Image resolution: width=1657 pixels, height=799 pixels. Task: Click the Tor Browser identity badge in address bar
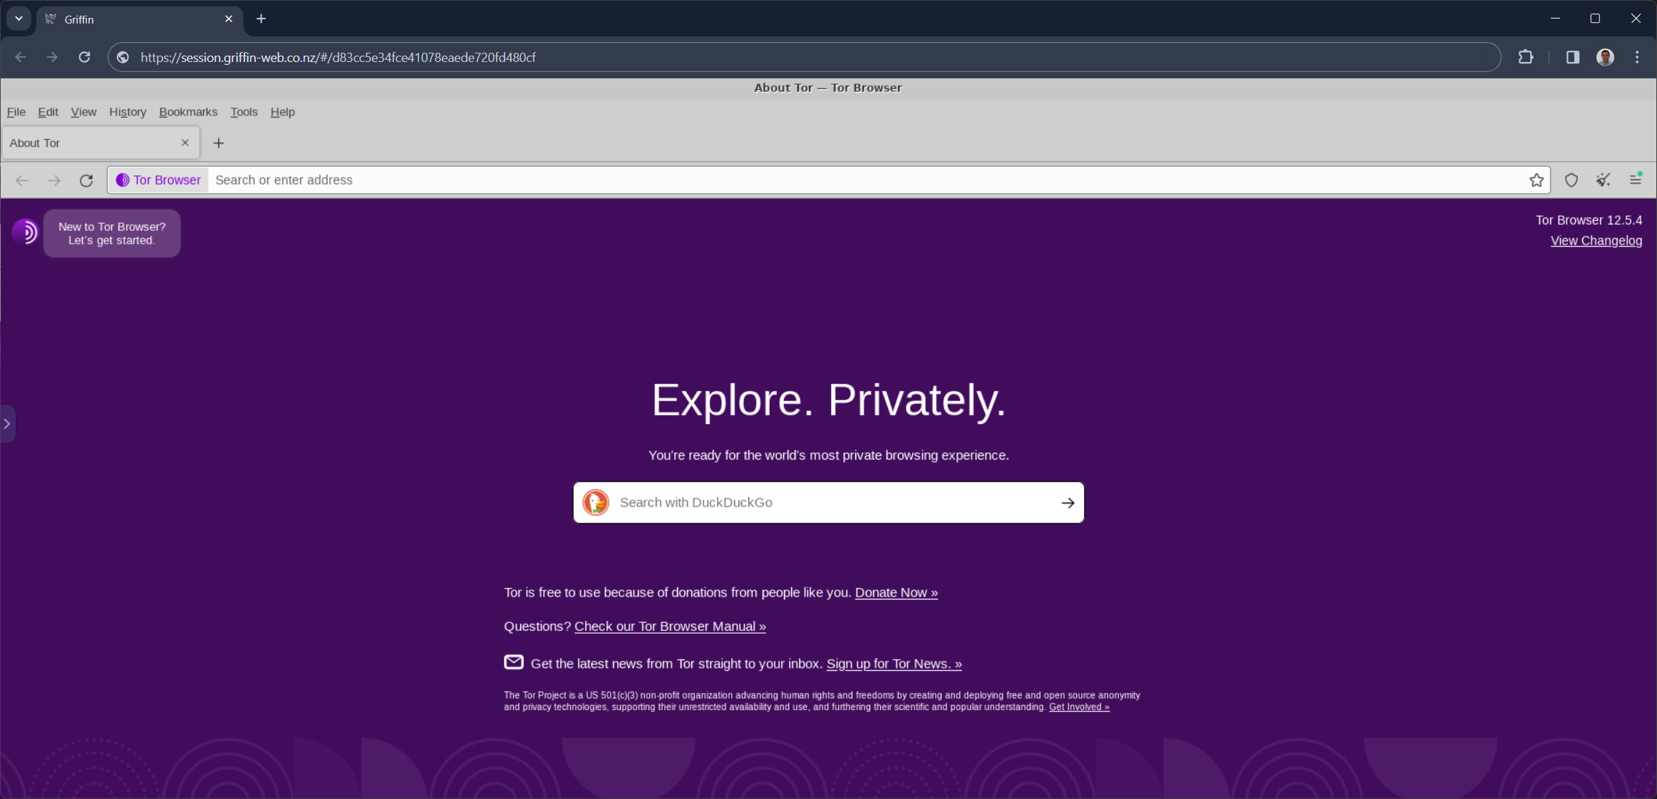pyautogui.click(x=159, y=180)
